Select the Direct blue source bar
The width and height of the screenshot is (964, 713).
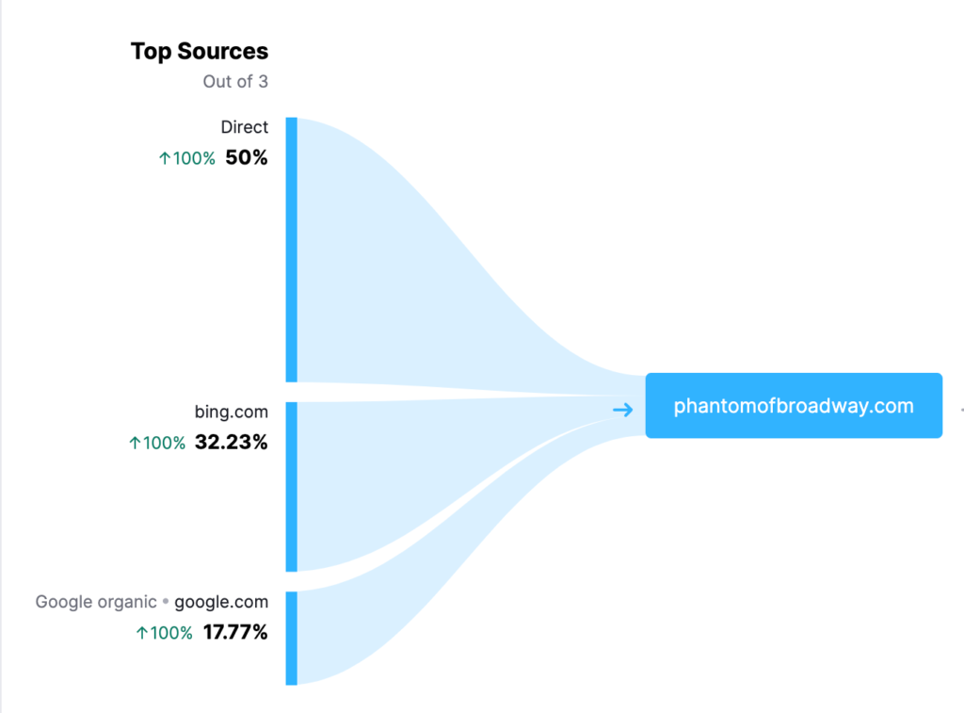292,250
